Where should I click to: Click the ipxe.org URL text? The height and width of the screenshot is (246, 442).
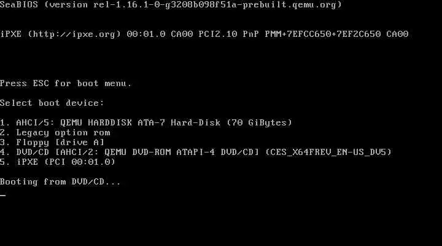tap(74, 34)
